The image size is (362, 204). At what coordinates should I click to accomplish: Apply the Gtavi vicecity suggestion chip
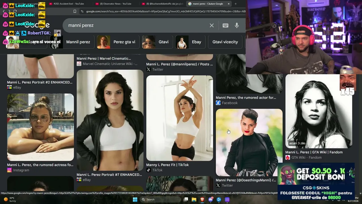click(x=225, y=42)
